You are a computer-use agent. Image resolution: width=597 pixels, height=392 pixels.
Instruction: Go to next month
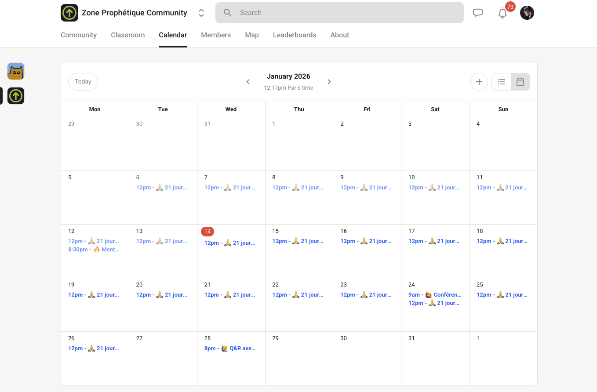pos(329,82)
